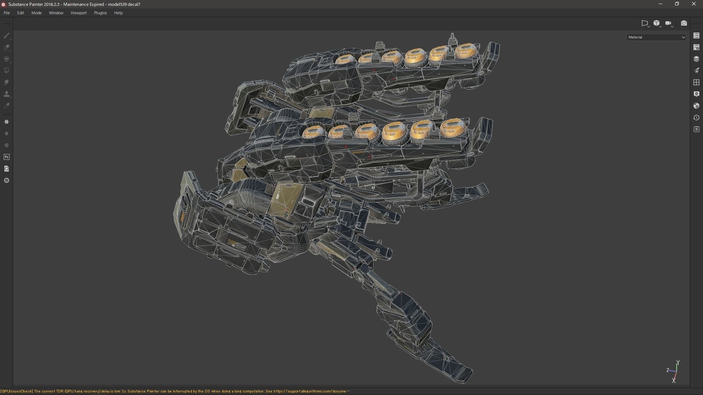
Task: Select the Material Picker eyedropper tool
Action: point(7,106)
